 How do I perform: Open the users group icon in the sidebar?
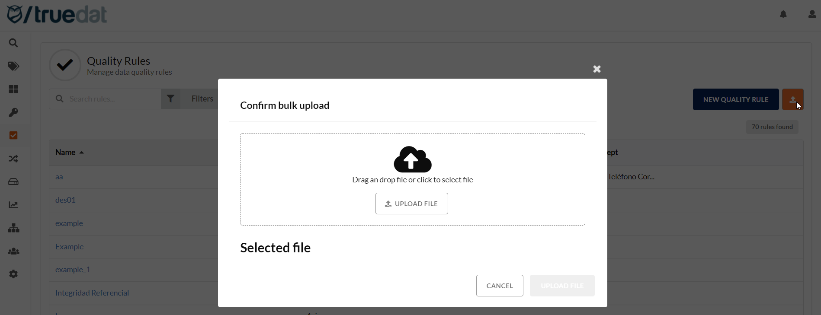pos(13,251)
